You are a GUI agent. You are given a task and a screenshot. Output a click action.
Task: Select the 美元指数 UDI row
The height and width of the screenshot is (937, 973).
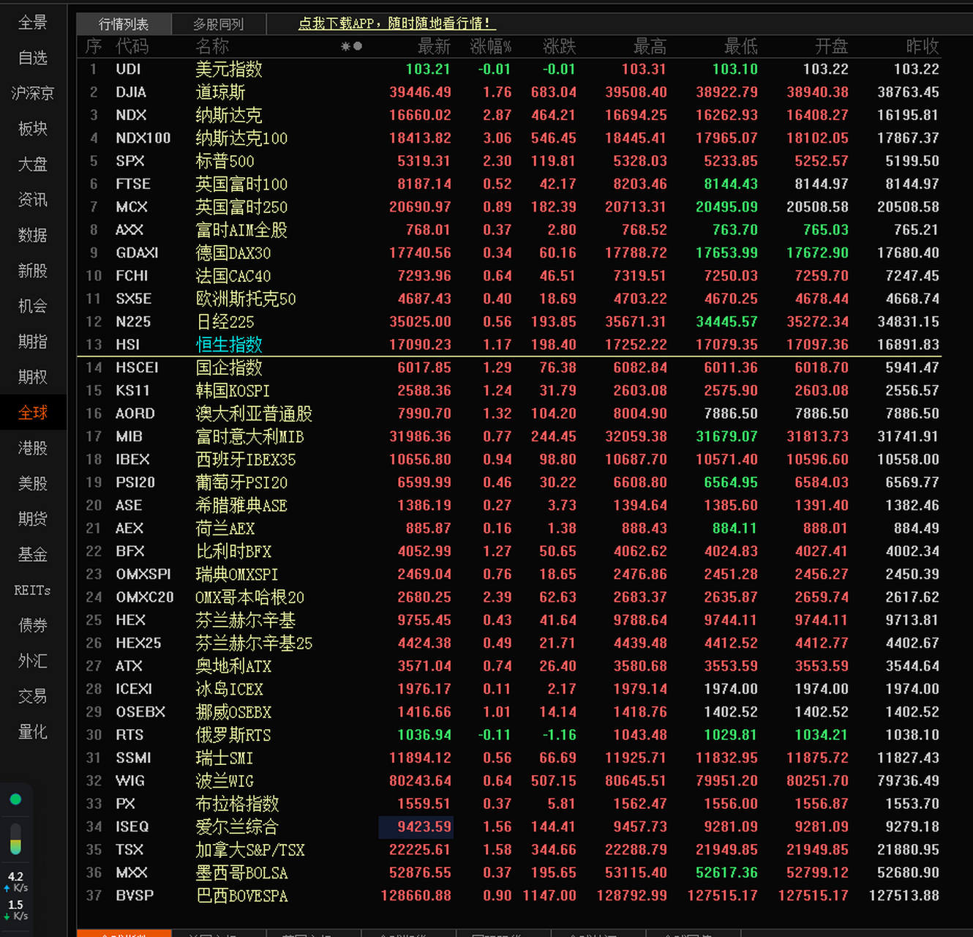(509, 70)
